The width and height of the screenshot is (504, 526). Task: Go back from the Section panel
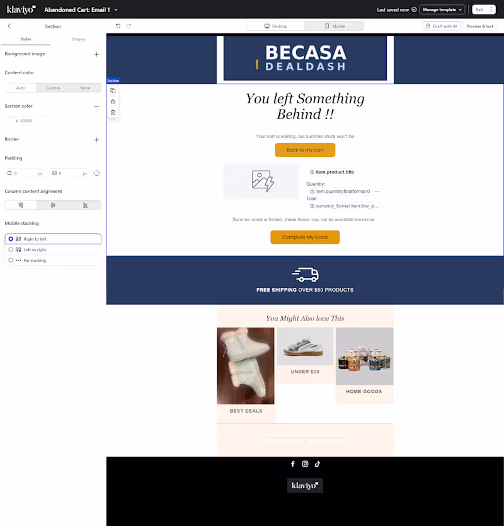pos(9,26)
